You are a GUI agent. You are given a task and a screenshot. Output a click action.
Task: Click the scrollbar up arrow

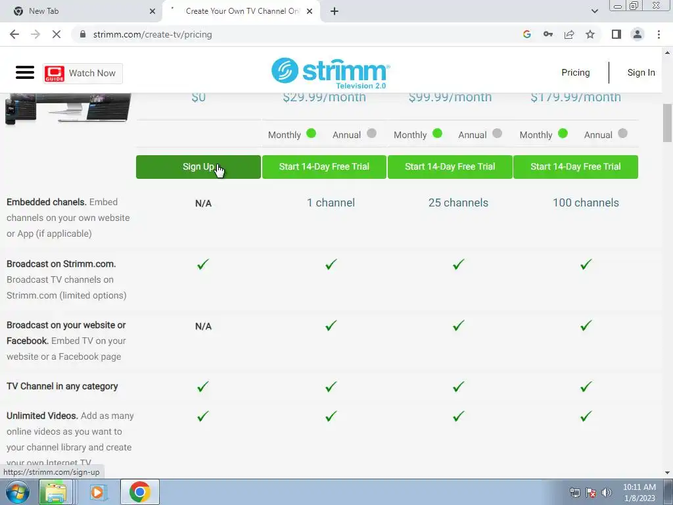point(667,53)
